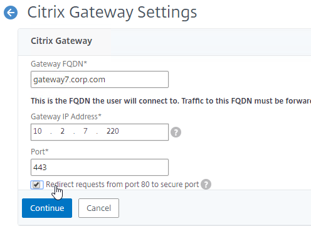
Task: Open help icon beside Gateway IP Address
Action: [x=176, y=132]
